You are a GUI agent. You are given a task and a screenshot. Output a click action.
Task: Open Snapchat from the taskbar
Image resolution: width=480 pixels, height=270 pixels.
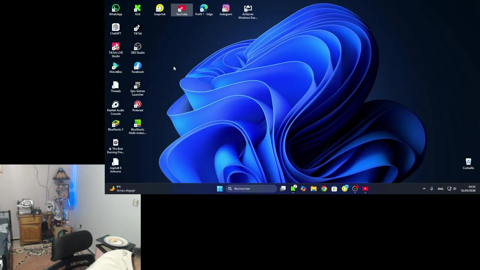(x=345, y=189)
